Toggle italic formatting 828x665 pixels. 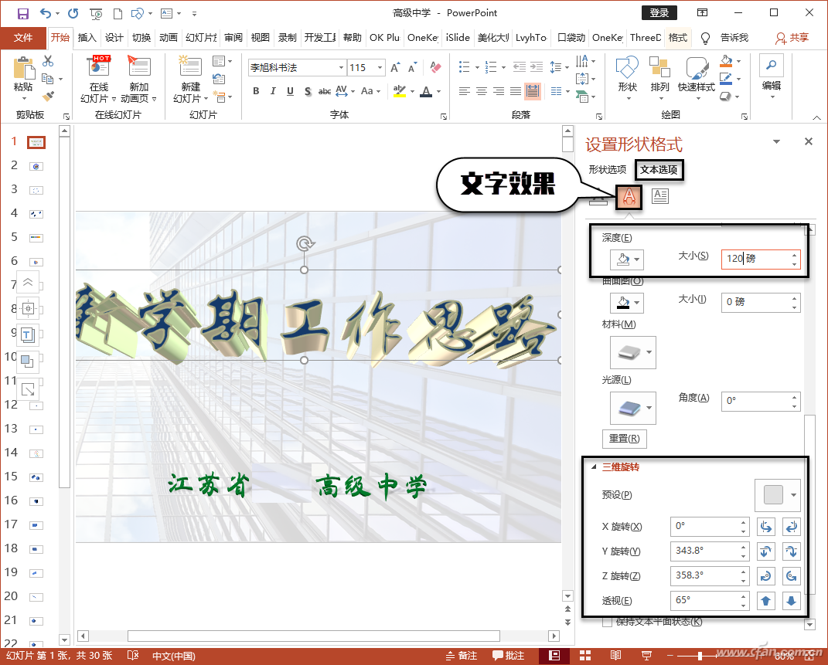click(x=272, y=91)
